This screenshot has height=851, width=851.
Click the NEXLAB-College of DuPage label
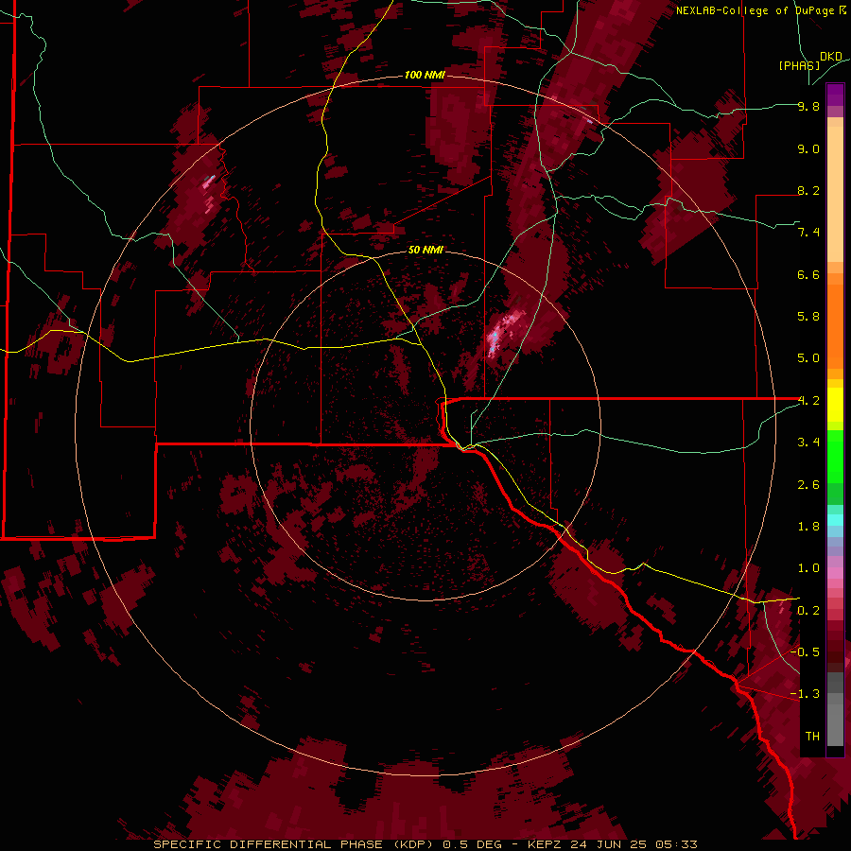(x=760, y=10)
